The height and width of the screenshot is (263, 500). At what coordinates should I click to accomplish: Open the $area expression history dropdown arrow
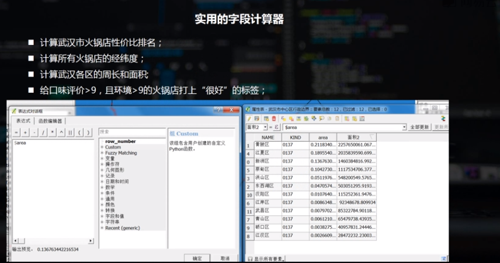[x=404, y=127]
